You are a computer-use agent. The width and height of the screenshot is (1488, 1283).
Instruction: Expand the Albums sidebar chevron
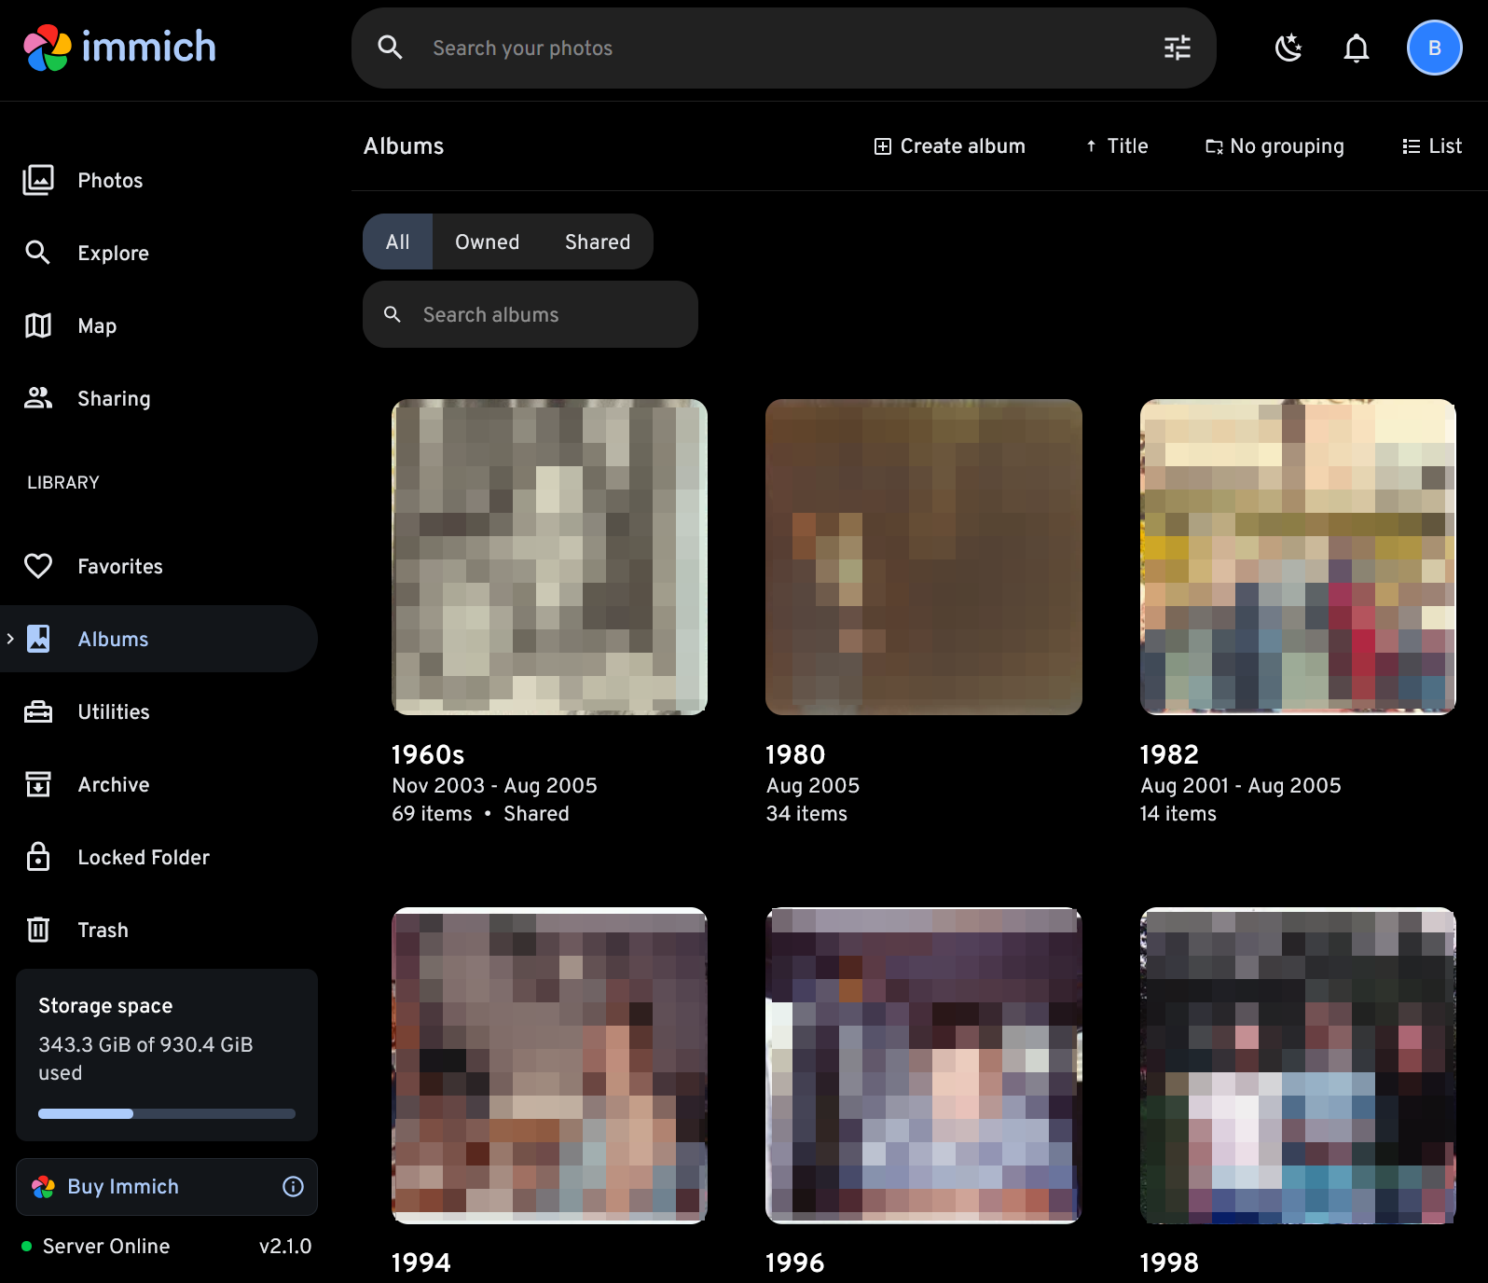click(10, 639)
